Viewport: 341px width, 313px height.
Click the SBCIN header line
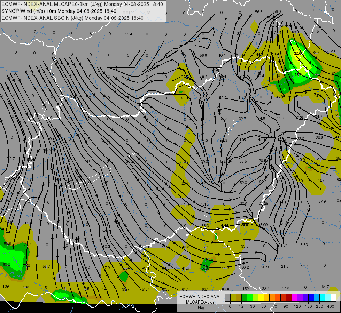coord(72,18)
